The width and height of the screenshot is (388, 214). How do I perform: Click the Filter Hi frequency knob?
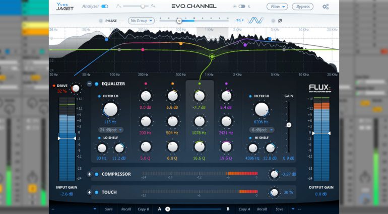(x=261, y=109)
